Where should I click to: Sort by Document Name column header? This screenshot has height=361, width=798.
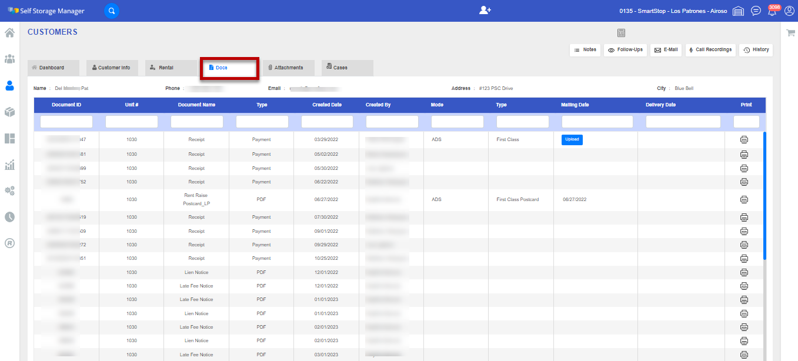coord(197,105)
